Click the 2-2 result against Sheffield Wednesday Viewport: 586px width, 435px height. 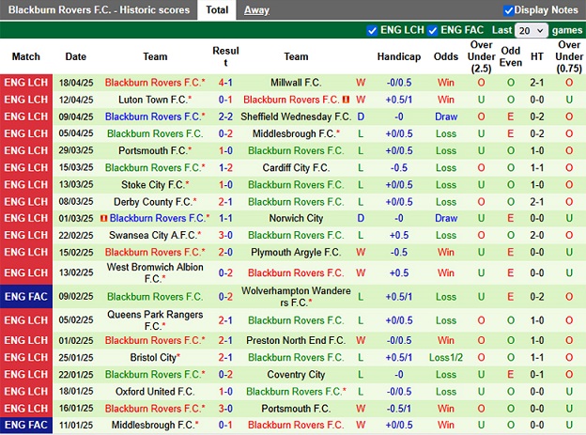point(225,117)
